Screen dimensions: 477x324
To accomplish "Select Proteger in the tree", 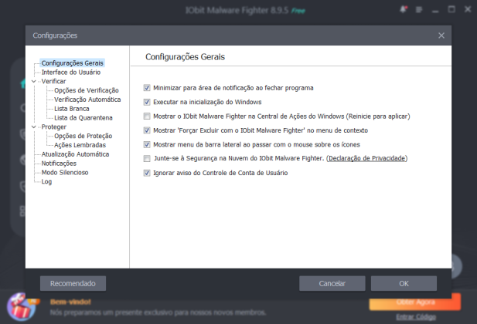I will pos(54,127).
